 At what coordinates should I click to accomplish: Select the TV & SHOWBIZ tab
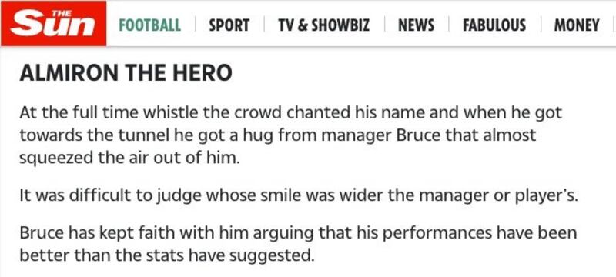pos(324,25)
